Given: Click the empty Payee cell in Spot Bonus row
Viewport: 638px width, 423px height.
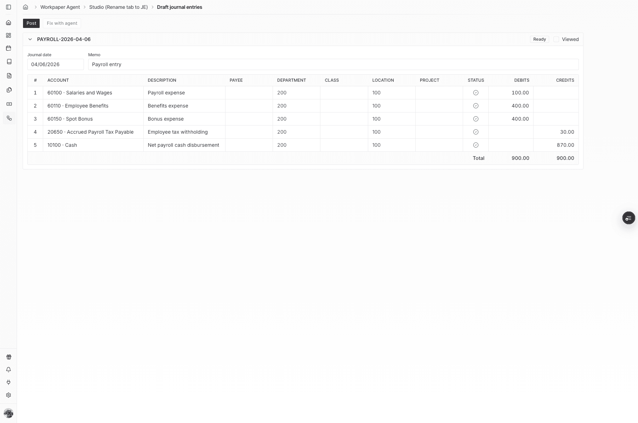Looking at the screenshot, I should tap(249, 119).
